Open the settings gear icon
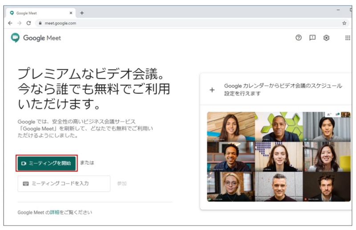 click(326, 38)
